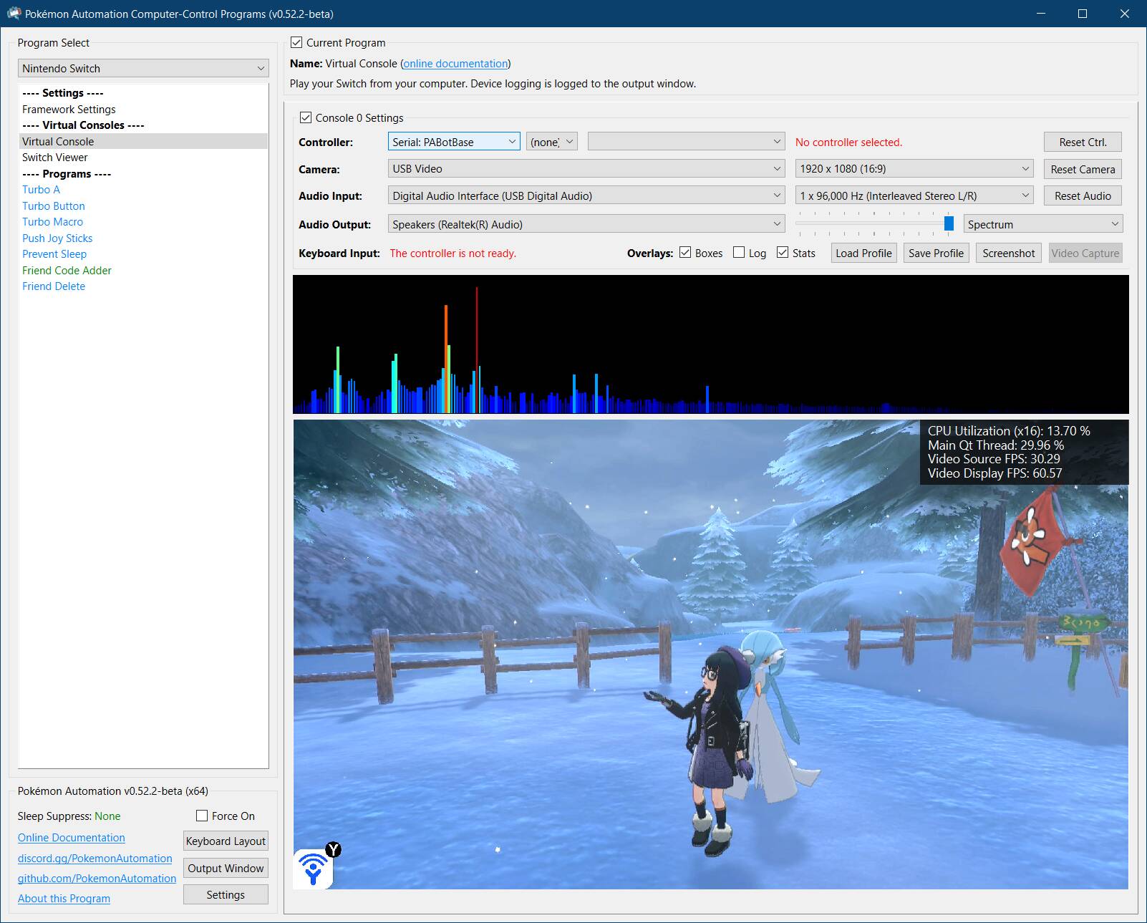
Task: Click the Output Window button
Action: [226, 868]
